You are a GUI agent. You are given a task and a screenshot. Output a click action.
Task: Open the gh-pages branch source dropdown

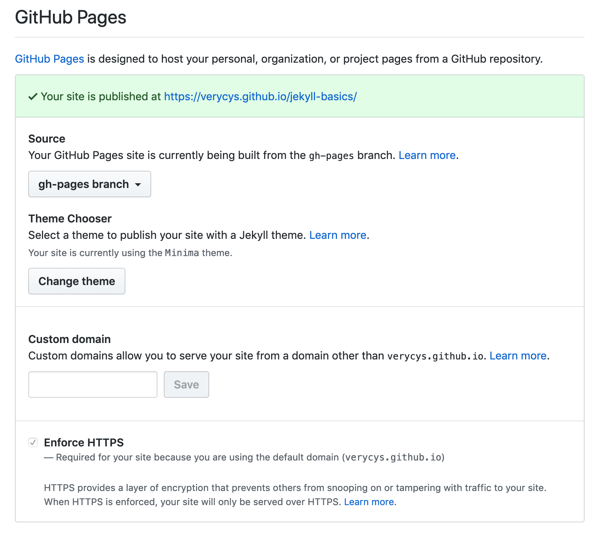(x=89, y=184)
